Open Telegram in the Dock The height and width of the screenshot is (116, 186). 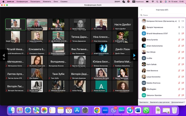[x=130, y=110]
